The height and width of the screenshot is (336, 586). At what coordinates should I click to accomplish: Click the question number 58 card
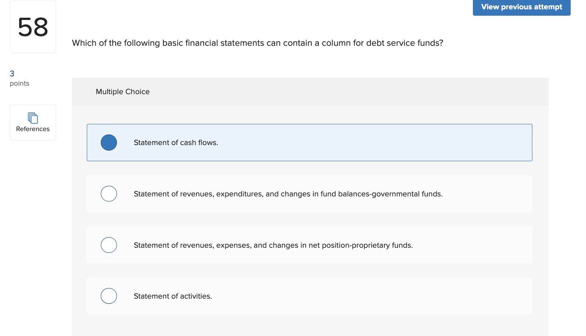(x=33, y=26)
